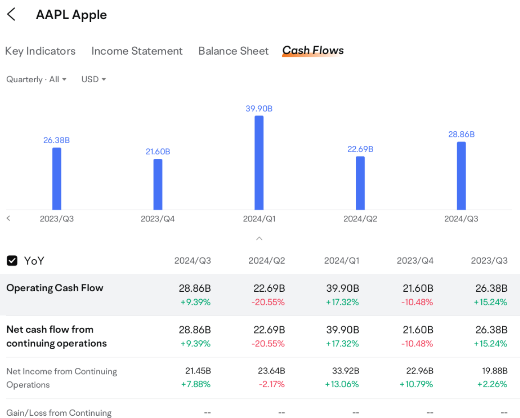
Task: Click the 22.69B label above the chart bar
Action: [360, 149]
